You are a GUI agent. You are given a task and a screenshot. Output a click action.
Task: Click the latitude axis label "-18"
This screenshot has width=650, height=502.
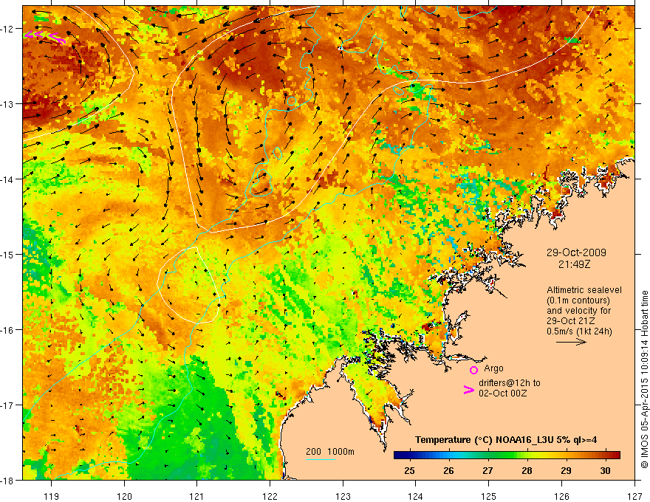7,480
